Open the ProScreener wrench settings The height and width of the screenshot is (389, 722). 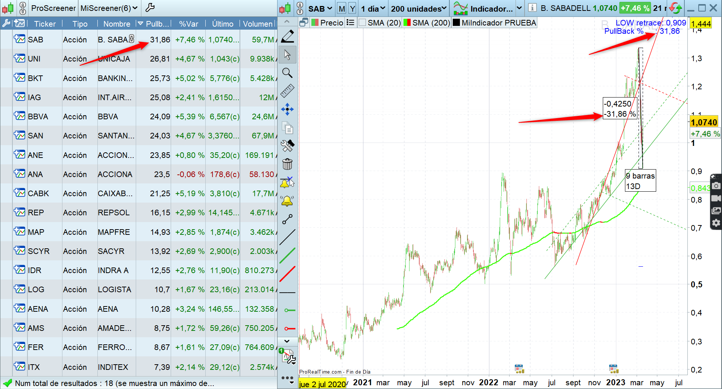point(150,8)
